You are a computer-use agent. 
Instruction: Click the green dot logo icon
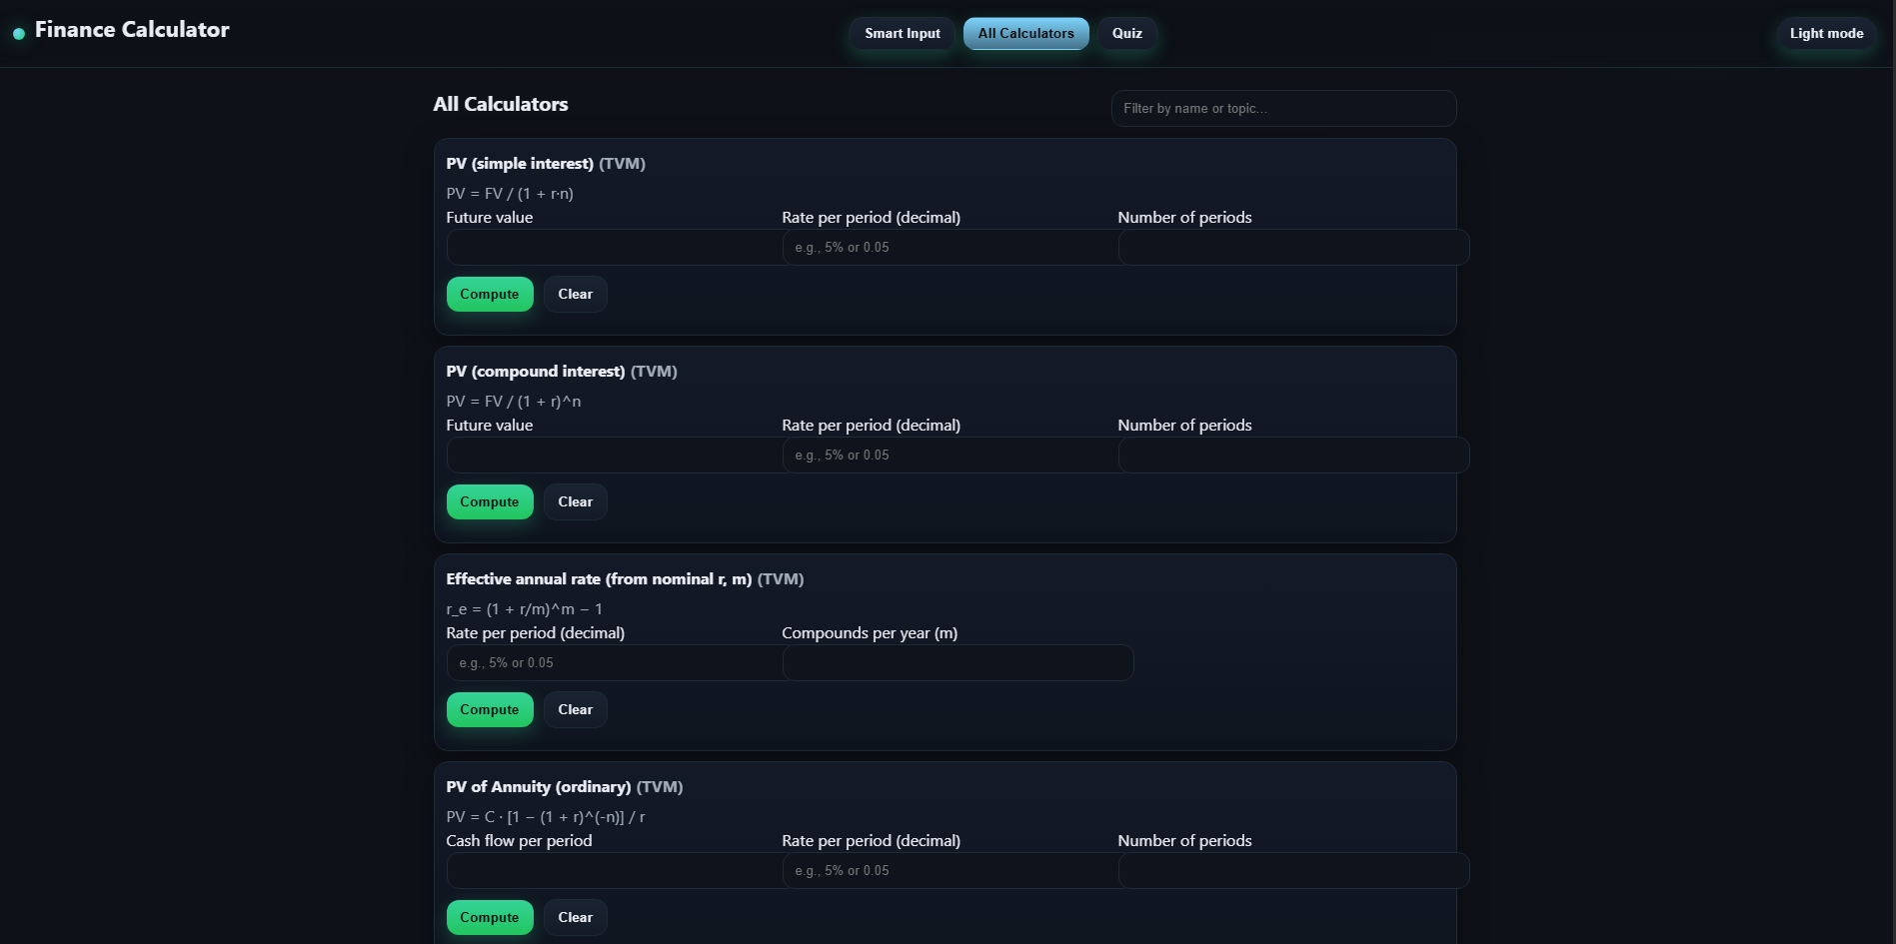pyautogui.click(x=19, y=34)
